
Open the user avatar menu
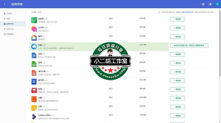point(217,4)
